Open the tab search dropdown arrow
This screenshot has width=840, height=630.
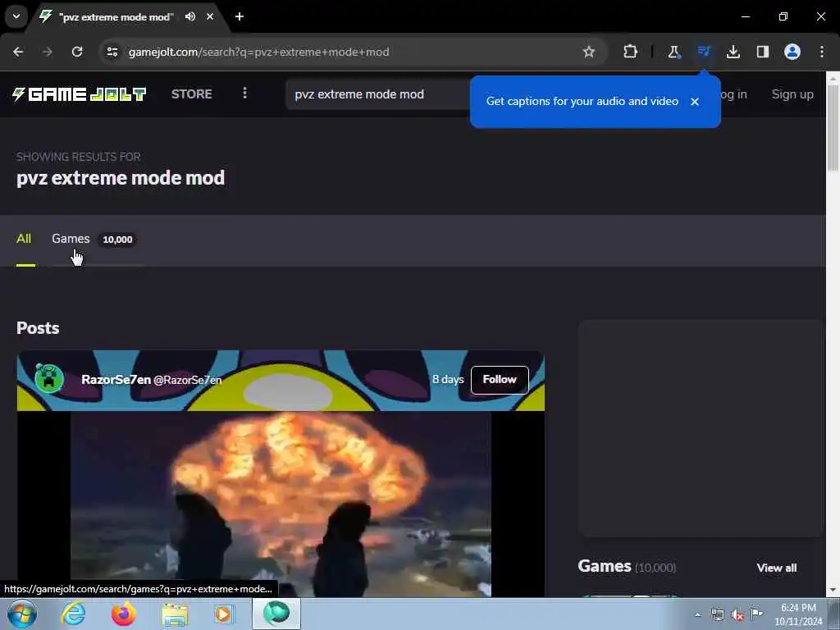pos(16,16)
